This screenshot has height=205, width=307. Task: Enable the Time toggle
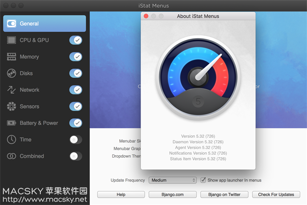[x=76, y=139]
